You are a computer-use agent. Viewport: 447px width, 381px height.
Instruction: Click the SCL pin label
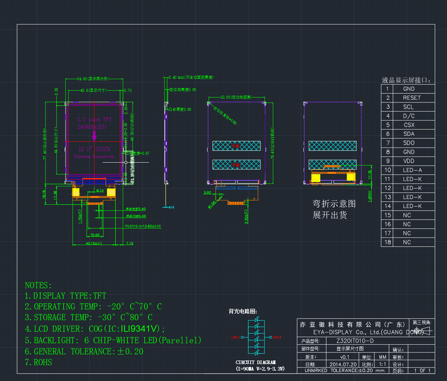click(408, 107)
